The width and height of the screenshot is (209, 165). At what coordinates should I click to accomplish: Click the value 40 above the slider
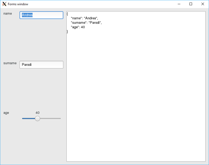click(38, 113)
